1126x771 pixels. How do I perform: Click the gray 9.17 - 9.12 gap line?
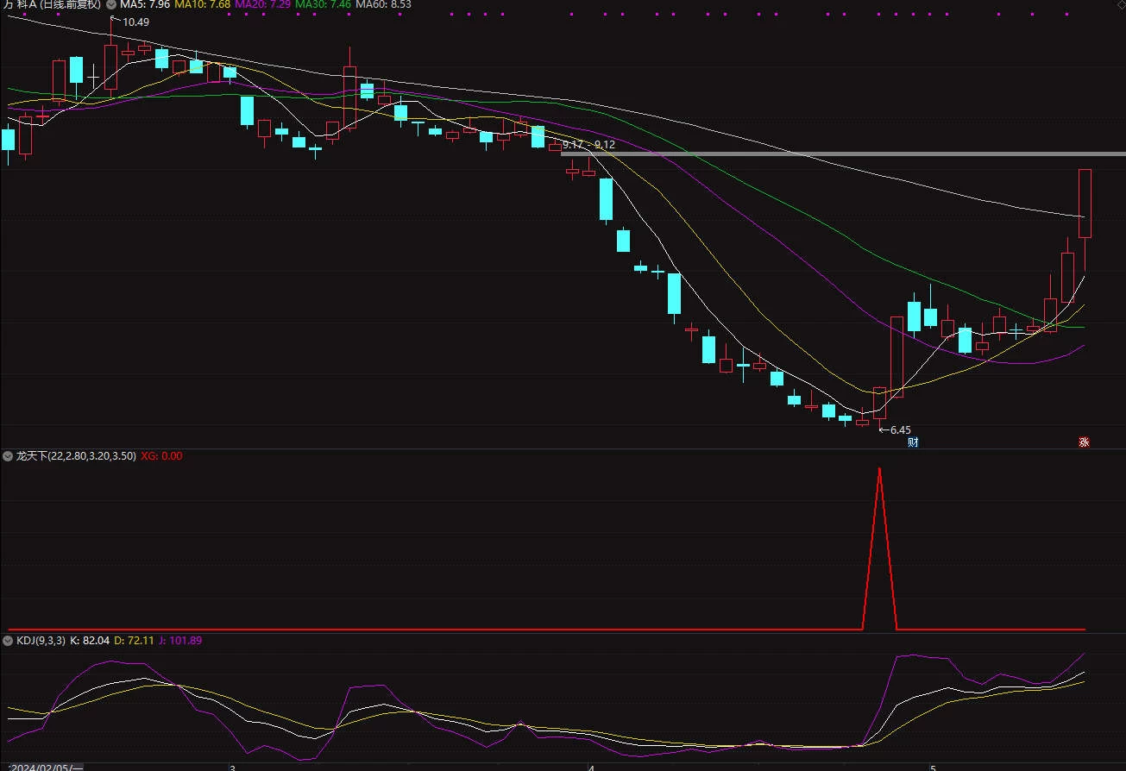tap(843, 154)
